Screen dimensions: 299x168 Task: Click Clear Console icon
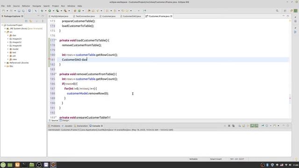[x=240, y=126]
